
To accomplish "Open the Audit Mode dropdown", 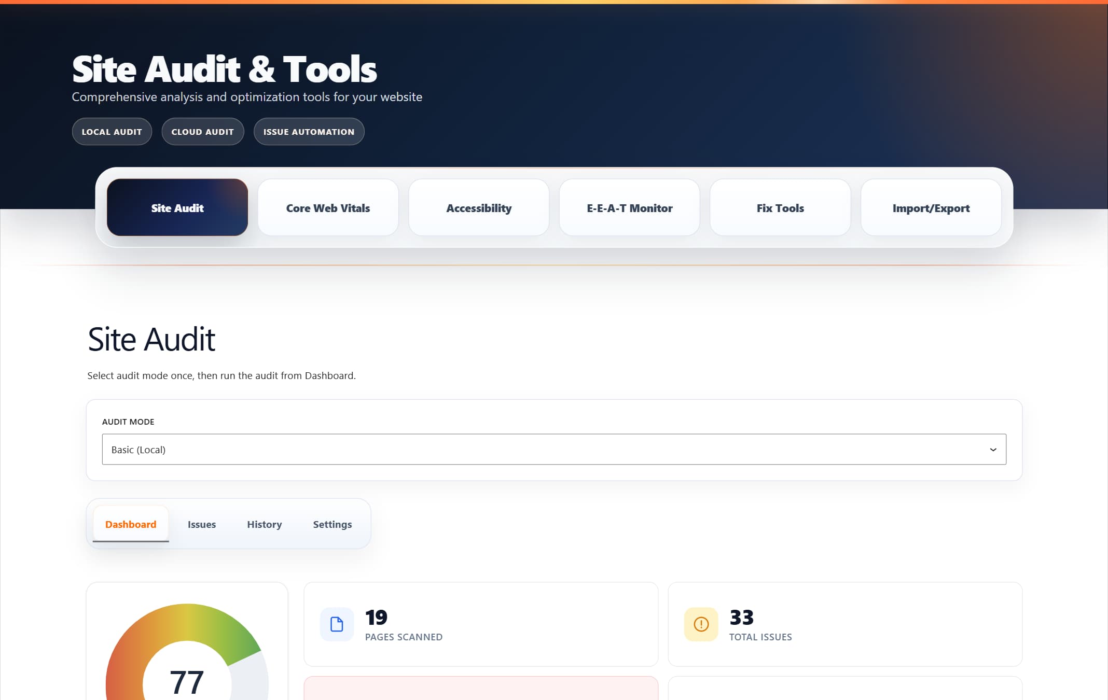I will pos(554,449).
